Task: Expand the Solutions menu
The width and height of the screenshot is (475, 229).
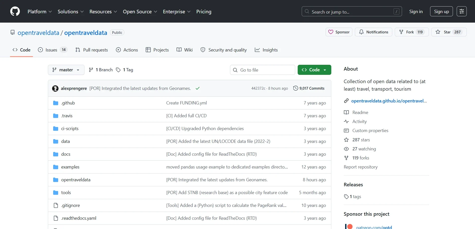Action: (x=70, y=12)
